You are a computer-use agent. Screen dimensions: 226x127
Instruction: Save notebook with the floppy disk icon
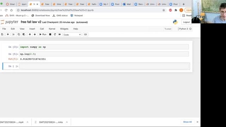pos(2,35)
